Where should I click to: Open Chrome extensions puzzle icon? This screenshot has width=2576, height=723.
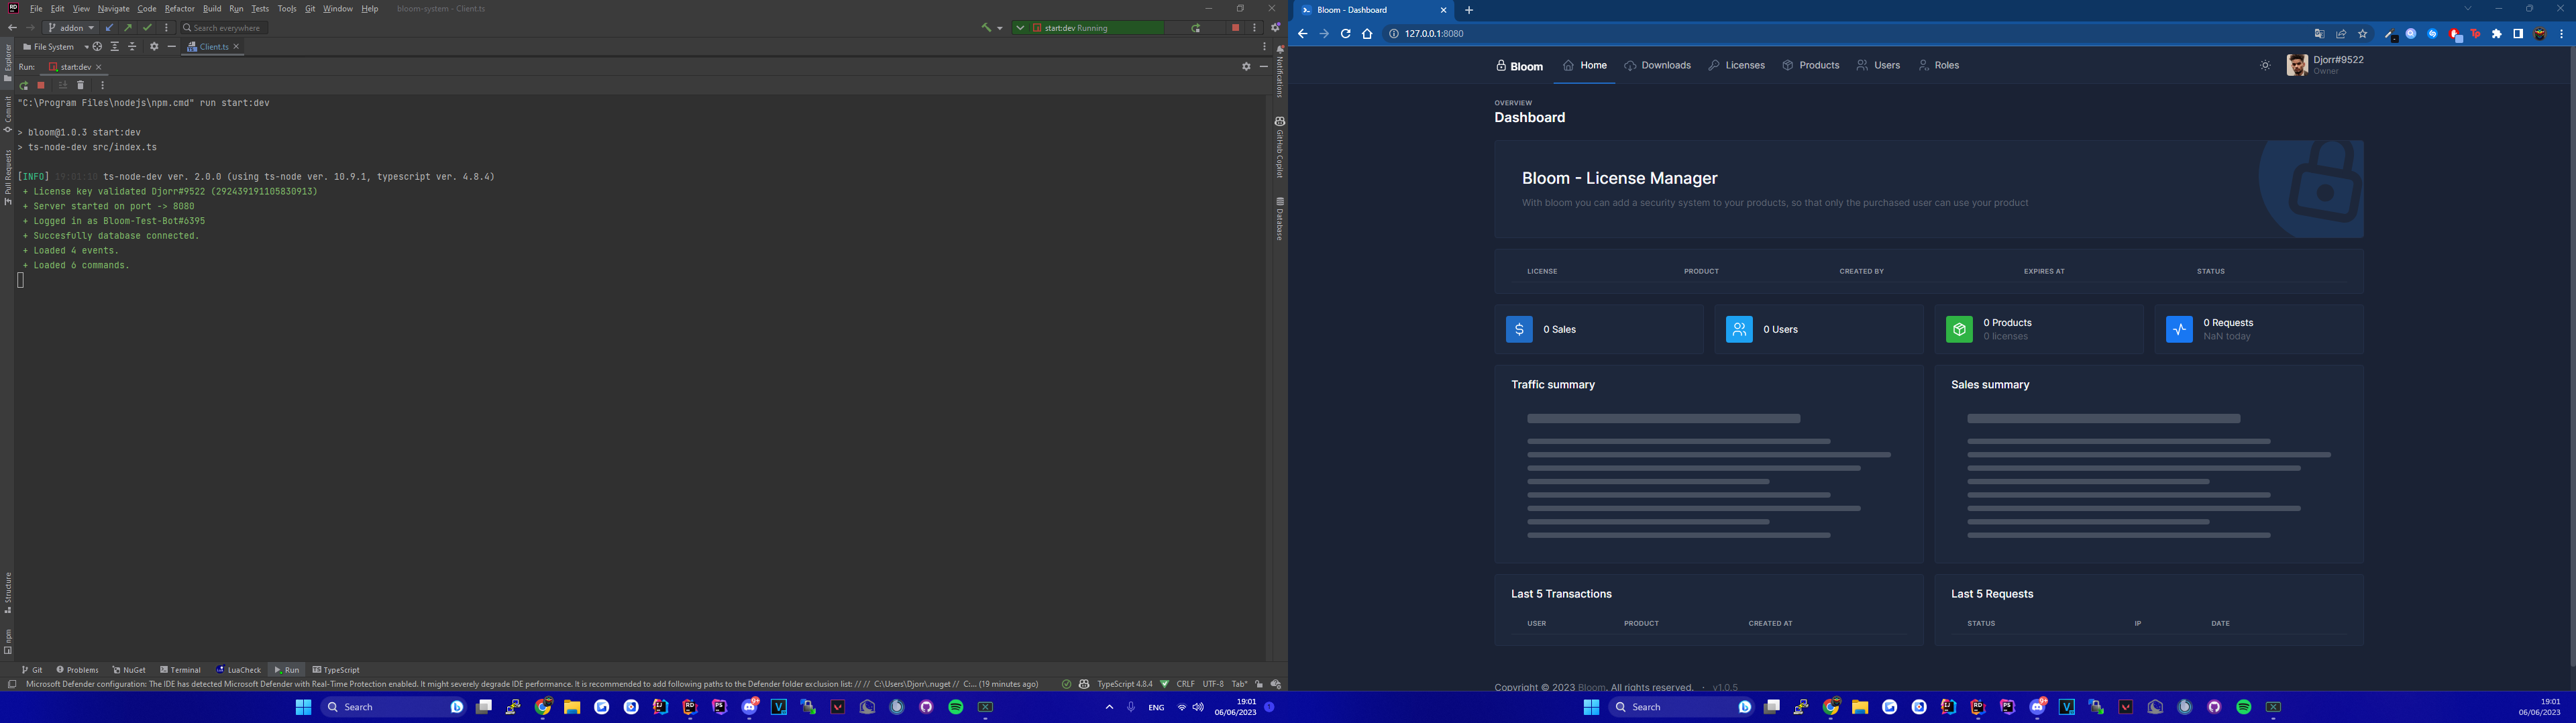pyautogui.click(x=2497, y=34)
